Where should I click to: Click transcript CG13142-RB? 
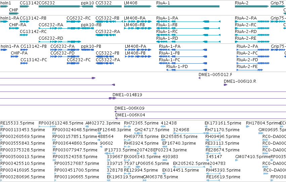(33, 18)
